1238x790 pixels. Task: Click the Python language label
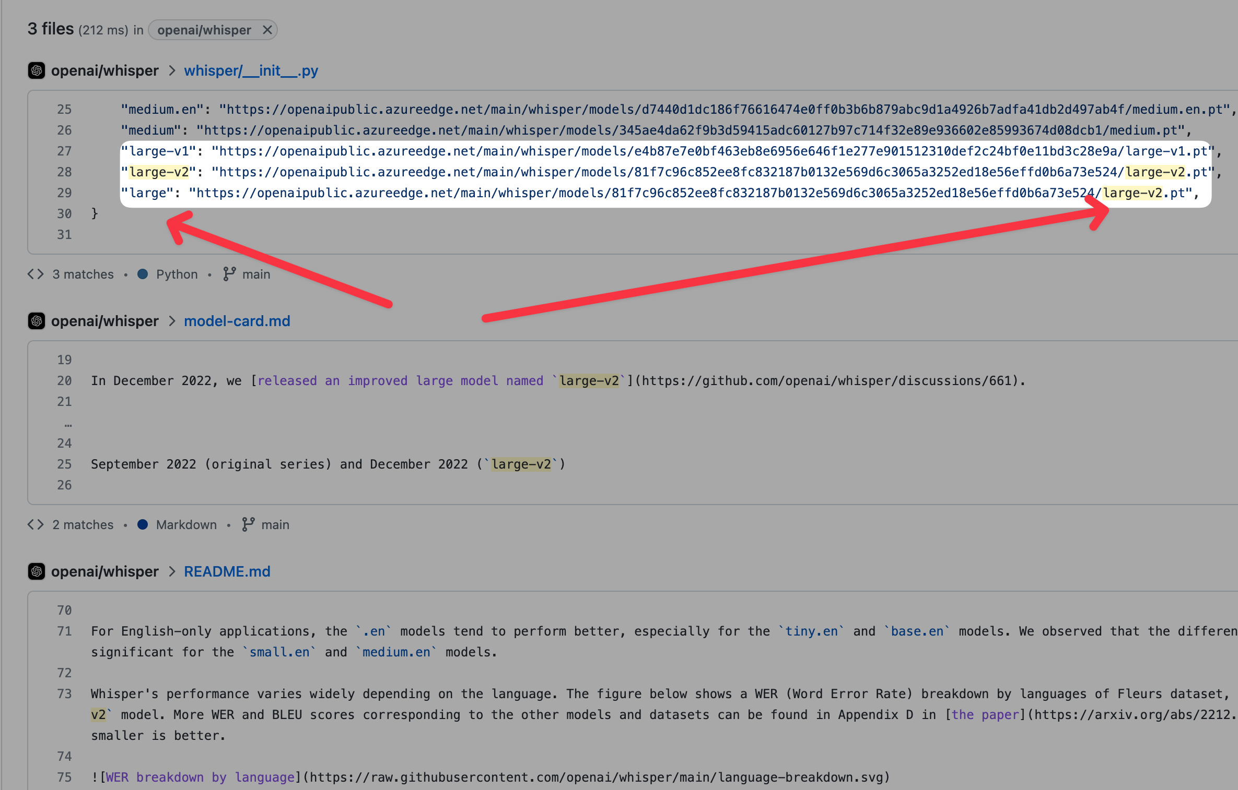(177, 274)
